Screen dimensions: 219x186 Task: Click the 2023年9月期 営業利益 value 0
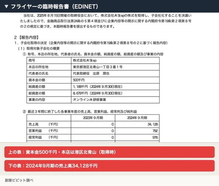pyautogui.click(x=112, y=131)
